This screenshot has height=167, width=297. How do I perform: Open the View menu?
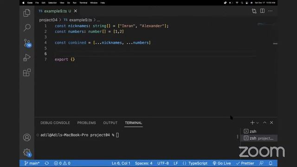coord(62,3)
